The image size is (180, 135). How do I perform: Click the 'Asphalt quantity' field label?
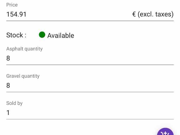coord(24,49)
